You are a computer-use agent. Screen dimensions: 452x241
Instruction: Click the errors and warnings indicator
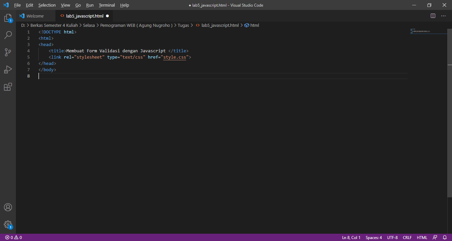(x=13, y=237)
